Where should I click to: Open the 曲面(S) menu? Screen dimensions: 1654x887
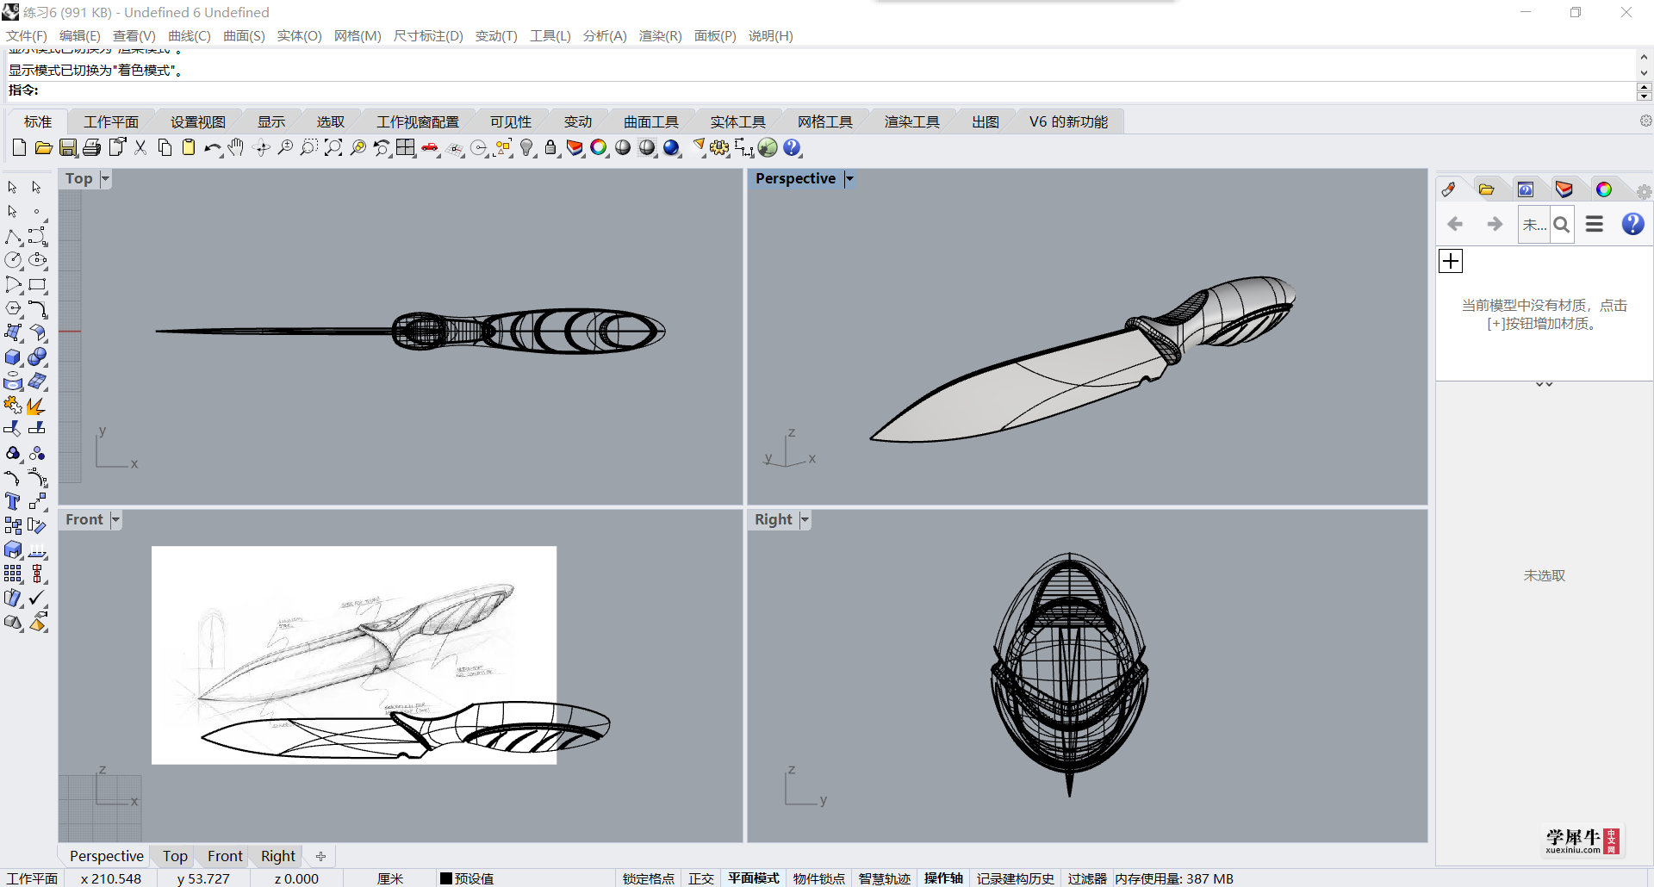pos(244,36)
